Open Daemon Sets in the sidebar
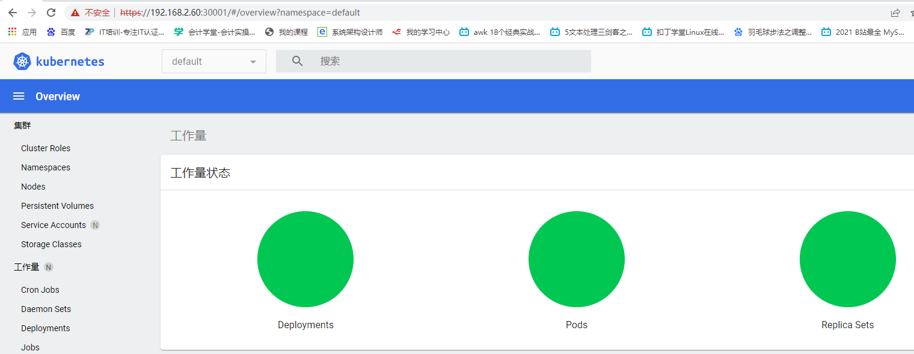914x354 pixels. 46,309
